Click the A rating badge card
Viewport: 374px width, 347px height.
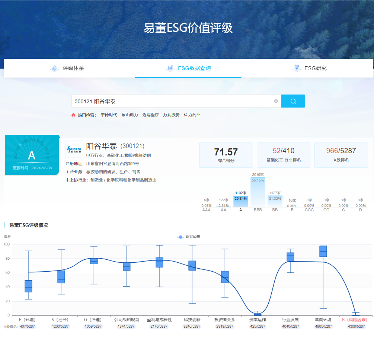tap(32, 155)
